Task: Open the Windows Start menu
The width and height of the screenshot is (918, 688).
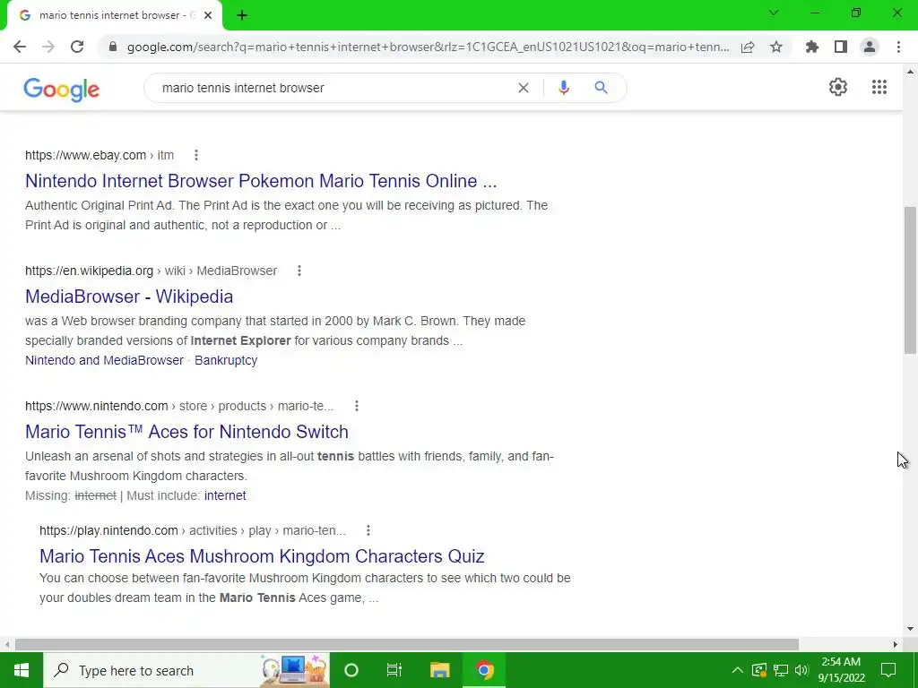Action: click(x=22, y=670)
